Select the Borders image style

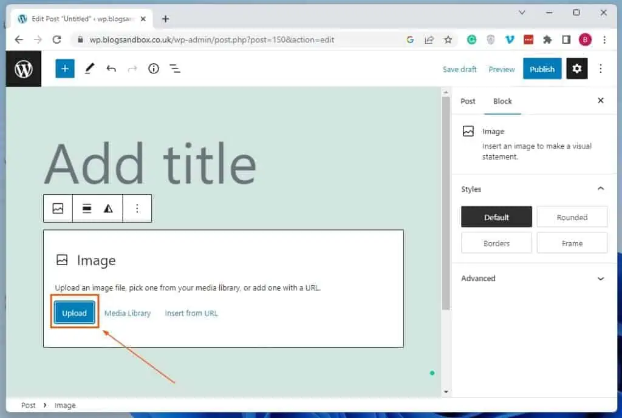(496, 243)
